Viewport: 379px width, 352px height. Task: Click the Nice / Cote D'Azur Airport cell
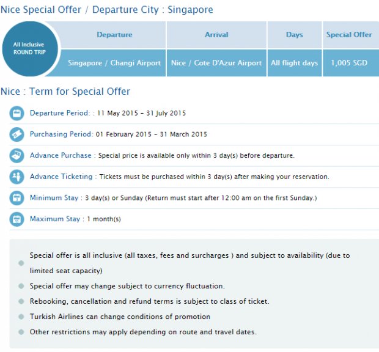point(216,63)
